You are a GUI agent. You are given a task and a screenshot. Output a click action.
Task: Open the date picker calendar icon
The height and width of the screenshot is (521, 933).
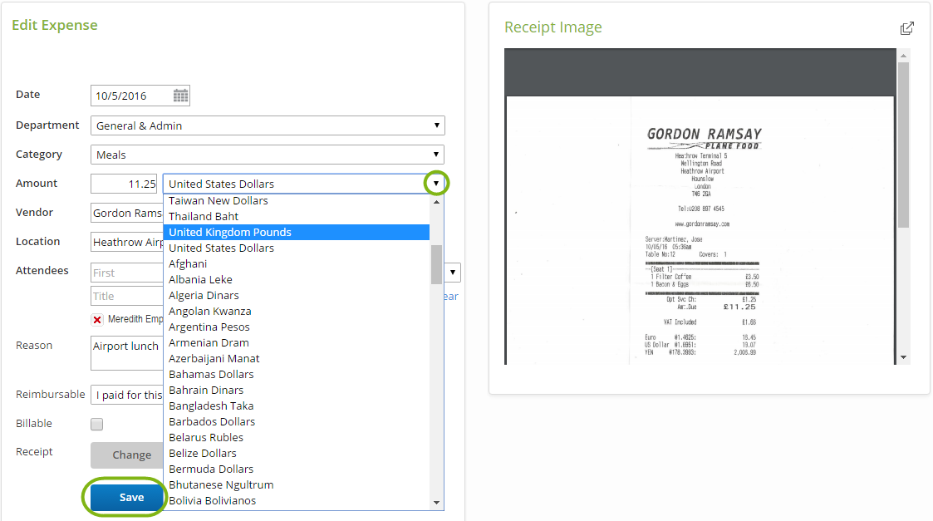pos(180,96)
